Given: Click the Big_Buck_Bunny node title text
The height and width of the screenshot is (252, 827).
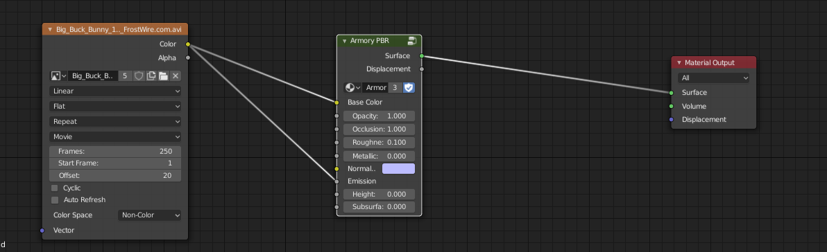Looking at the screenshot, I should coord(119,30).
